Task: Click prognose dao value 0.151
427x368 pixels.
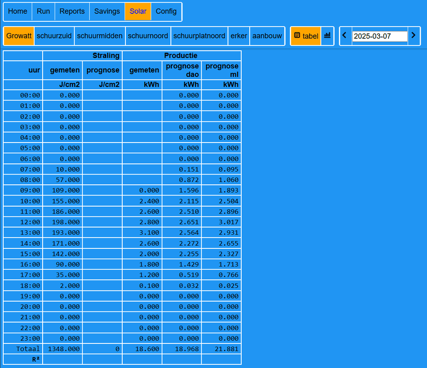Action: pos(181,169)
